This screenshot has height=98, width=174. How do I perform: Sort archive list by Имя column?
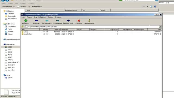[x=30, y=30]
